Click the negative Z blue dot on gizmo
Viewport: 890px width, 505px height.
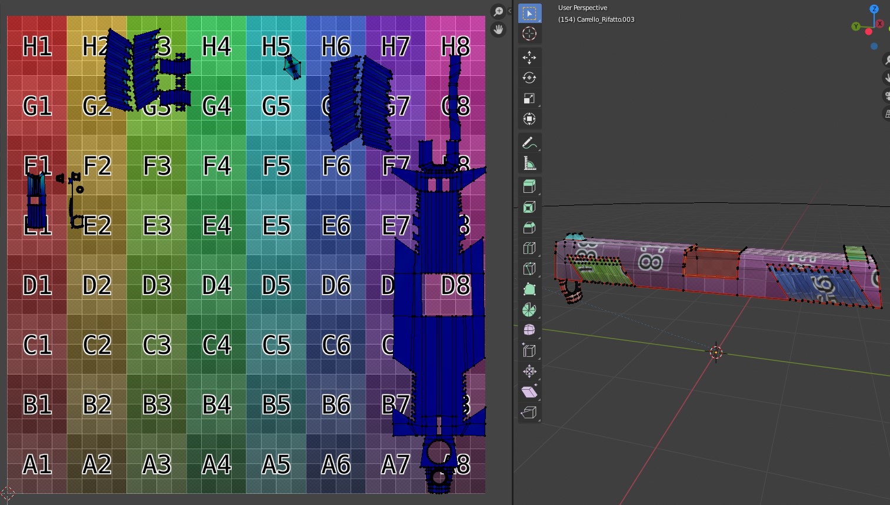point(874,46)
